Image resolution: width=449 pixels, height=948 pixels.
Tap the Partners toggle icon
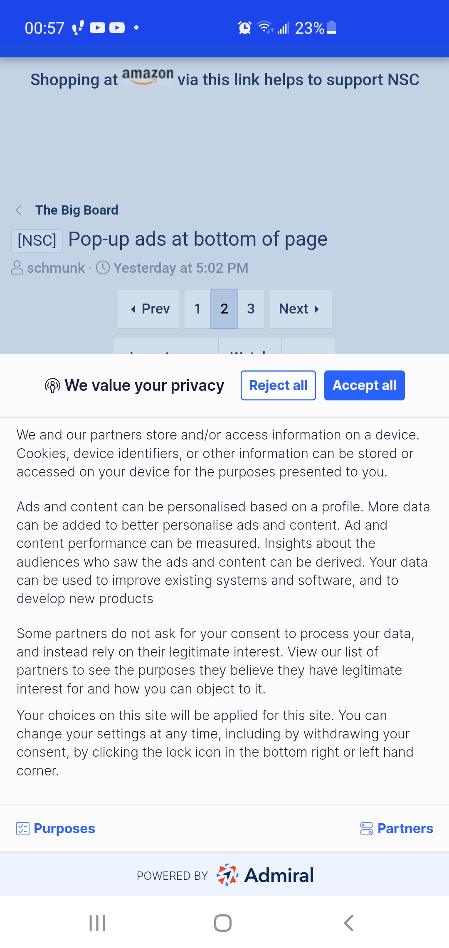tap(366, 829)
